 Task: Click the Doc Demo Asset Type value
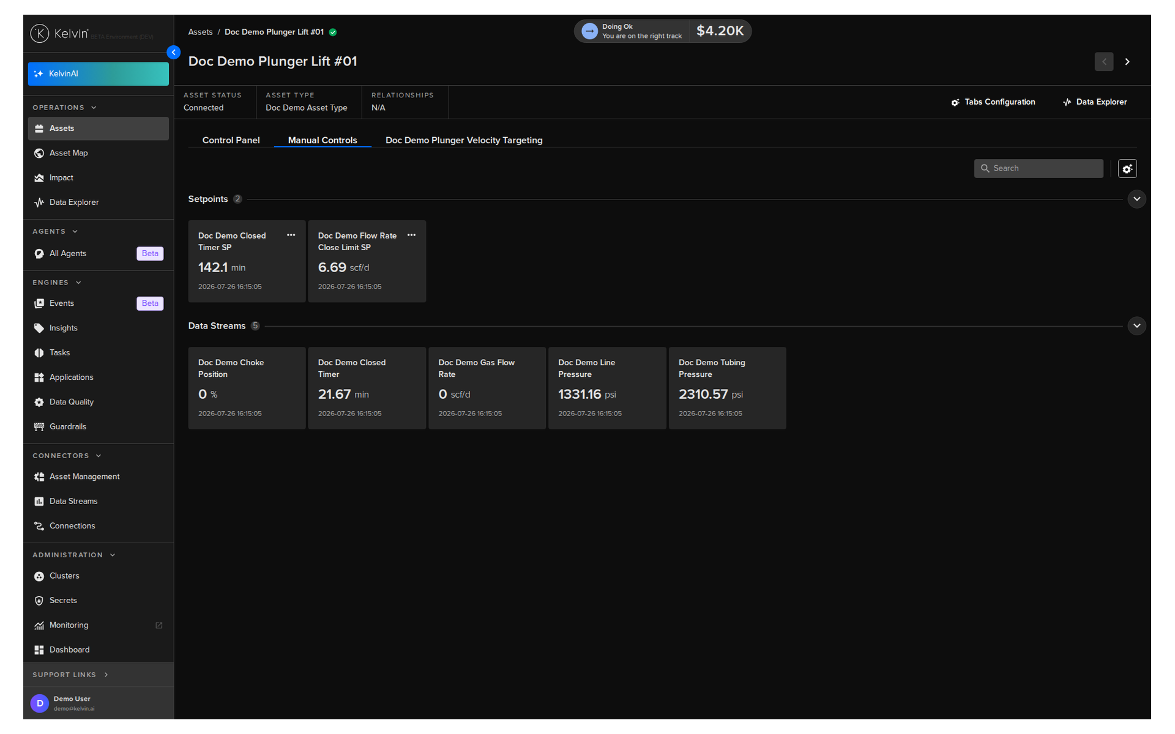pyautogui.click(x=306, y=108)
